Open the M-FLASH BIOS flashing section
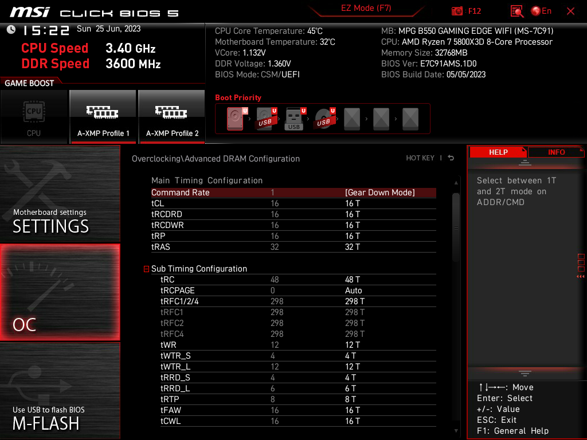 pos(60,391)
